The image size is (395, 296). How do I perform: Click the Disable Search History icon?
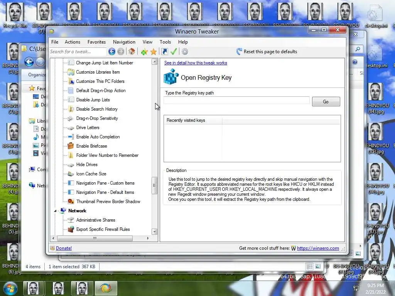coord(71,109)
